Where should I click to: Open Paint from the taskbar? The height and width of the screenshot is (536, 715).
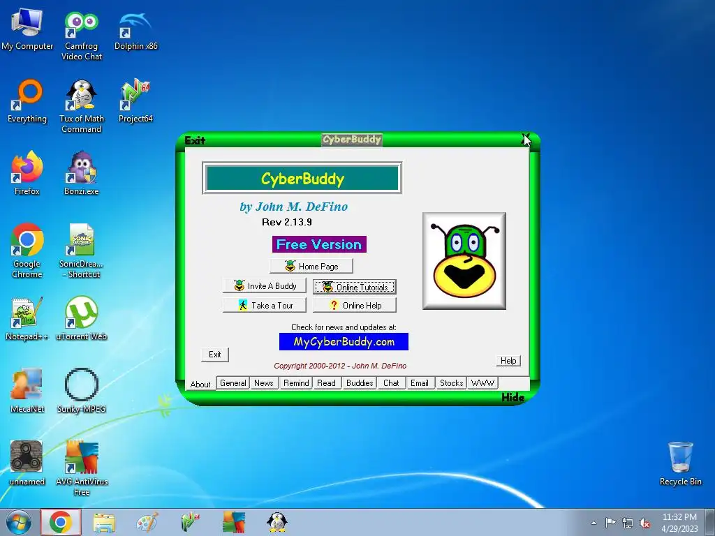coord(147,522)
